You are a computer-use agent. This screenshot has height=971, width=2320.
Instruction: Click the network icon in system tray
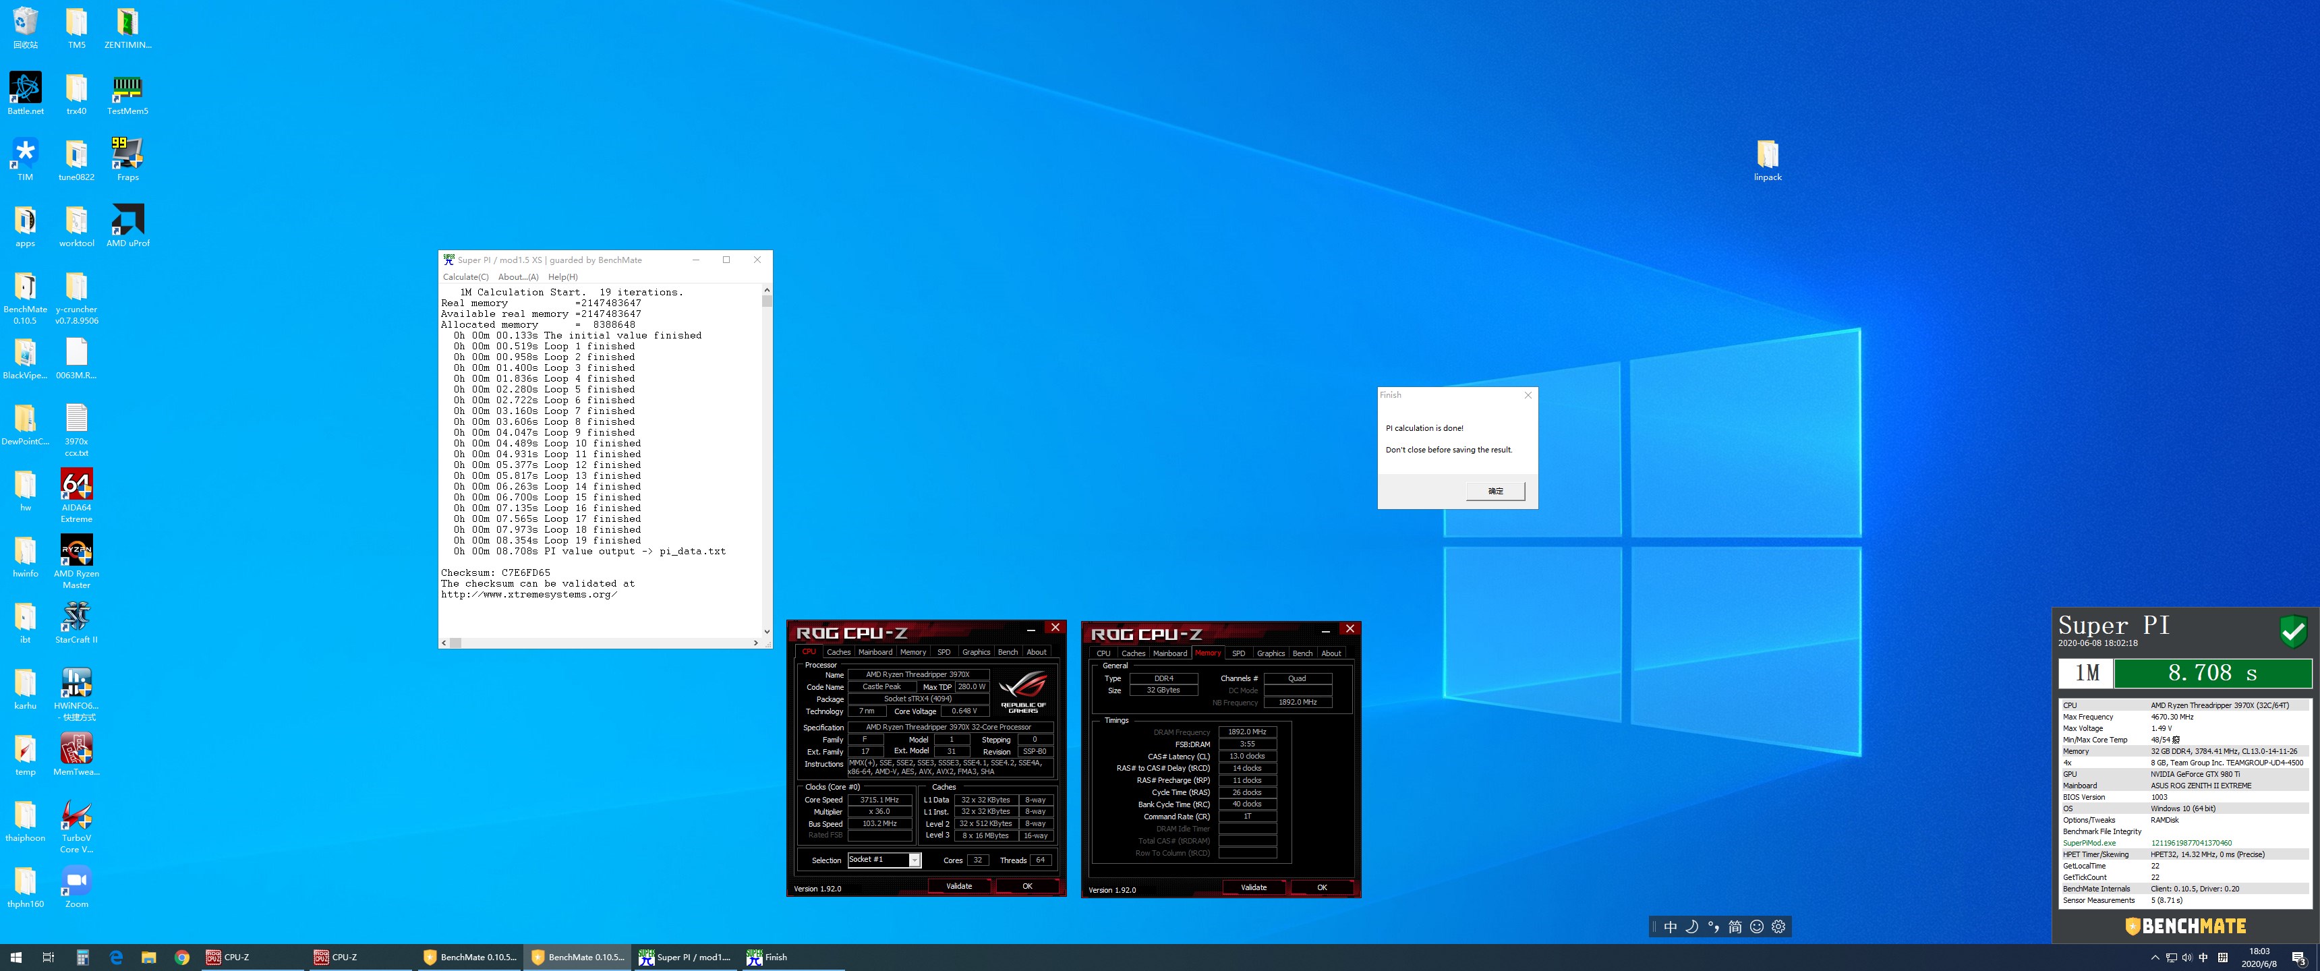[2170, 958]
